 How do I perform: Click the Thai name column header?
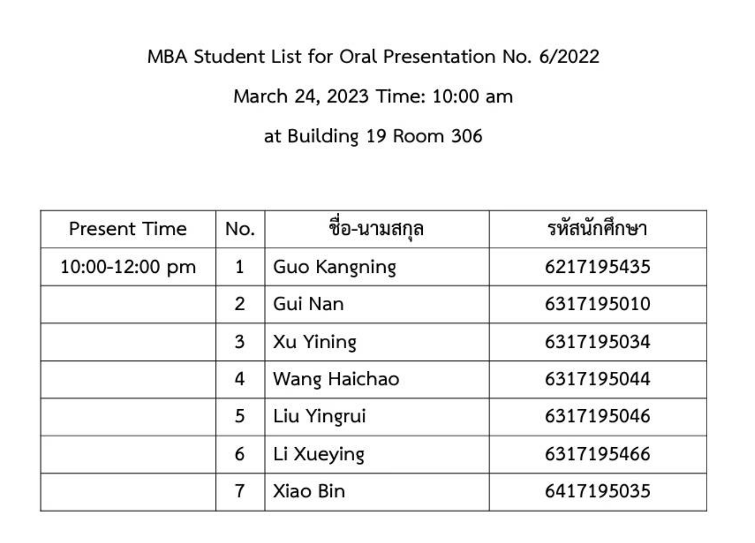[376, 229]
